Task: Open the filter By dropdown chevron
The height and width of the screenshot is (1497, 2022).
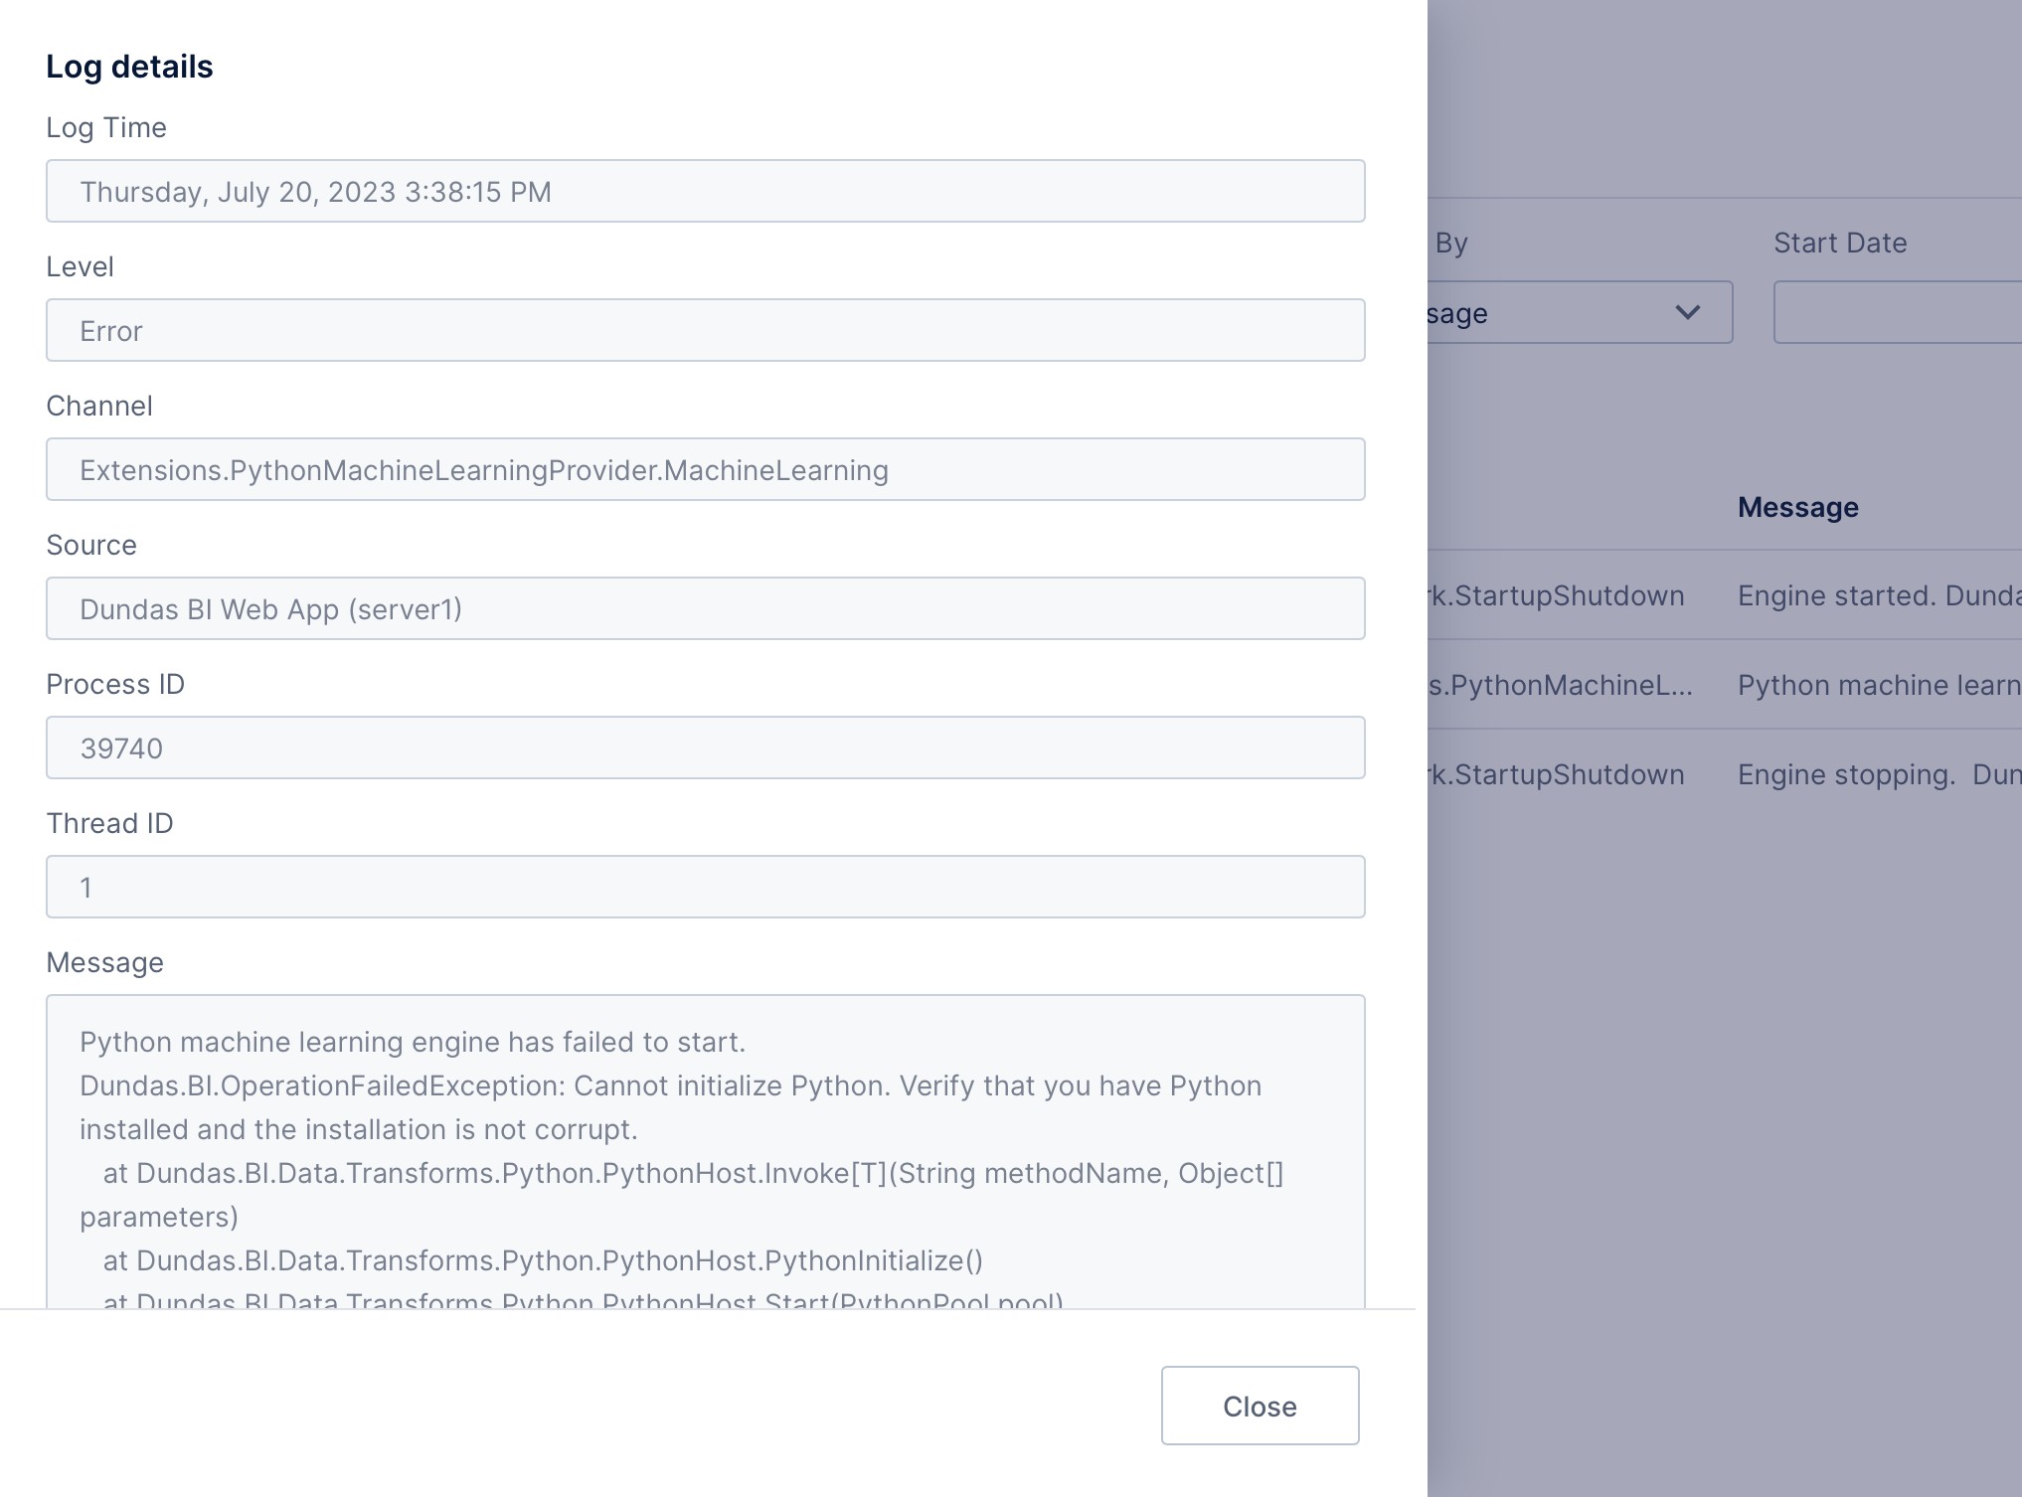Action: (1687, 313)
